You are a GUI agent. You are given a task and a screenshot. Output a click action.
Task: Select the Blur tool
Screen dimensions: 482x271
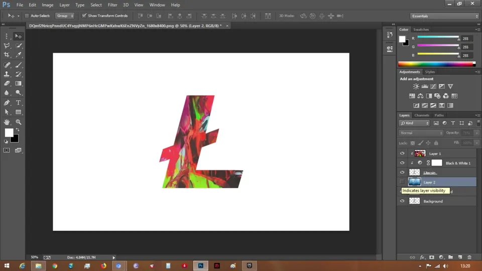pyautogui.click(x=7, y=92)
